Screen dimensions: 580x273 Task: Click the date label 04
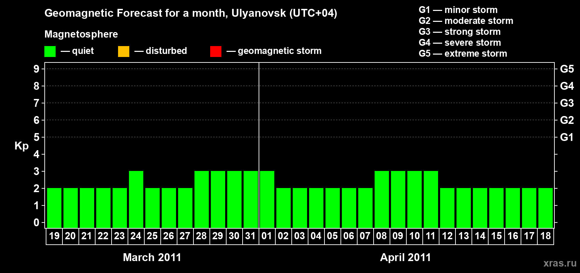pos(316,236)
